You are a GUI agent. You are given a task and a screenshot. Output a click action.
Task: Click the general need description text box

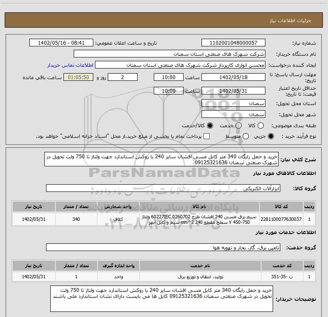[161, 159]
